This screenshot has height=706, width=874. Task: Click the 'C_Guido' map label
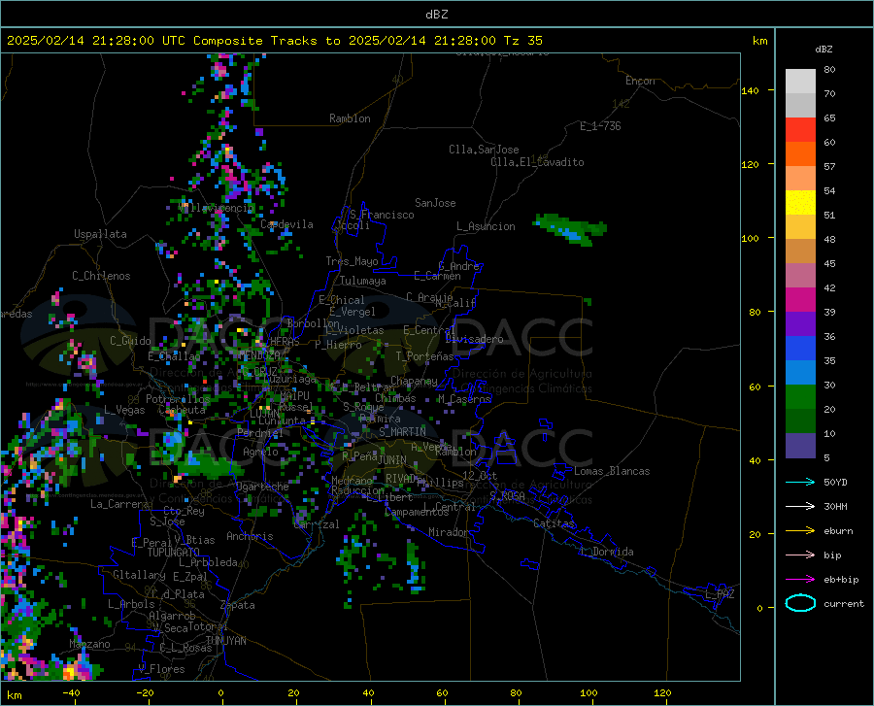point(130,341)
